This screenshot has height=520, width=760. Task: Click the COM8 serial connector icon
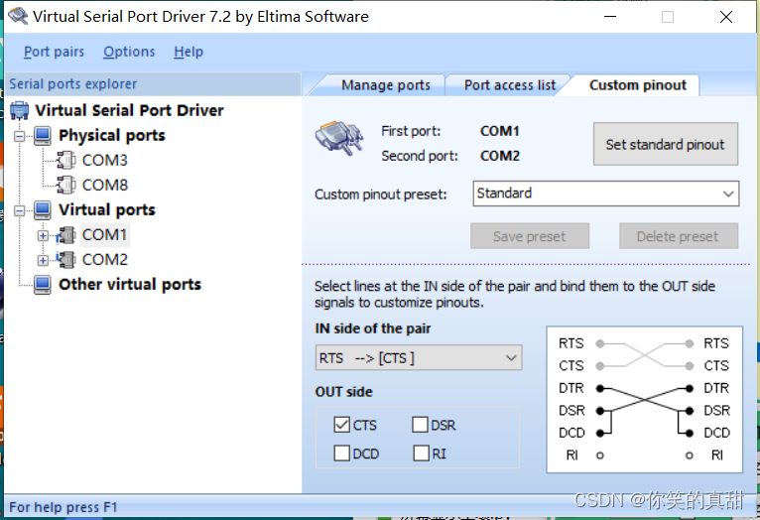(65, 185)
